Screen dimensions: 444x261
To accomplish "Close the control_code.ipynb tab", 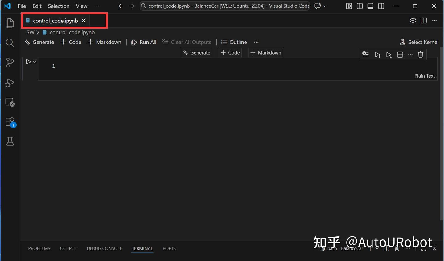I will click(84, 21).
